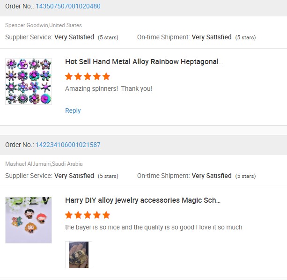Click the fifth star of spinners rating
287x280 pixels.
(x=106, y=76)
